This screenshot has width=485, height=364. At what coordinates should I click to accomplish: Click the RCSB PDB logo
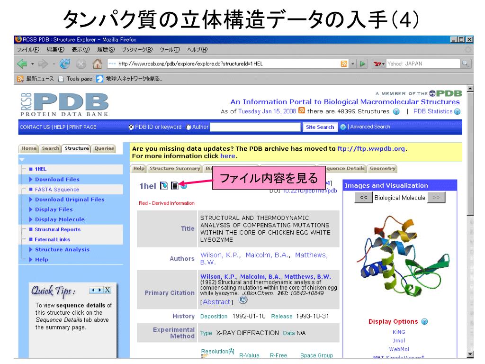click(x=64, y=105)
